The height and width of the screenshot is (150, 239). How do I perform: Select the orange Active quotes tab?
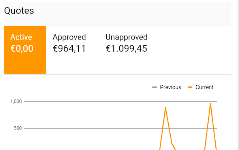tap(25, 50)
